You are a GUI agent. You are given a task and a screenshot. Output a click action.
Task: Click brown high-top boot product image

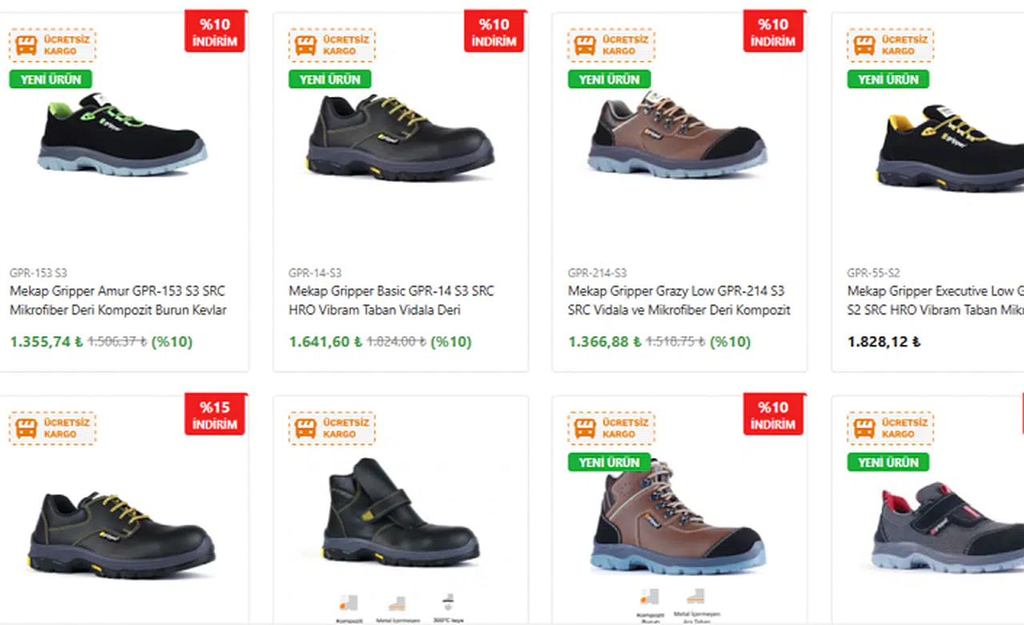click(678, 516)
